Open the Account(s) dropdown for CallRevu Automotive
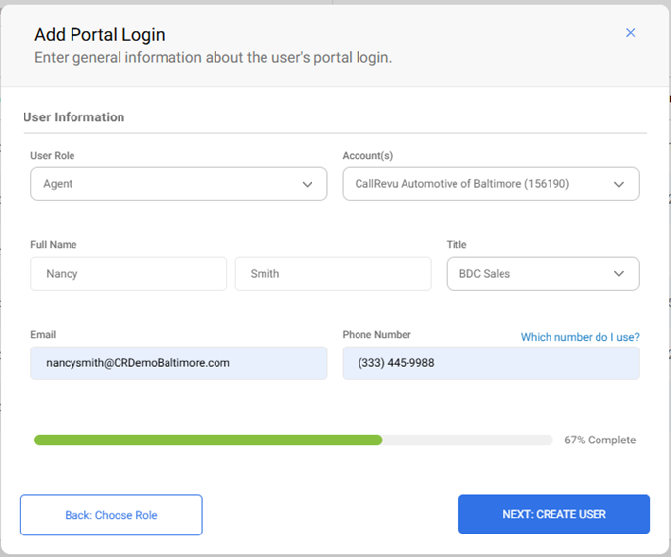Viewport: 671px width, 557px height. point(491,184)
